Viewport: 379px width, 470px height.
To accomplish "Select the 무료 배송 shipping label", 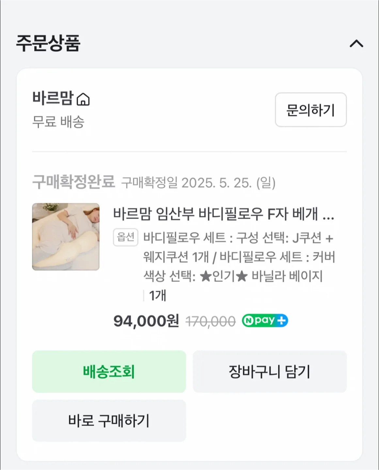I will coord(58,122).
